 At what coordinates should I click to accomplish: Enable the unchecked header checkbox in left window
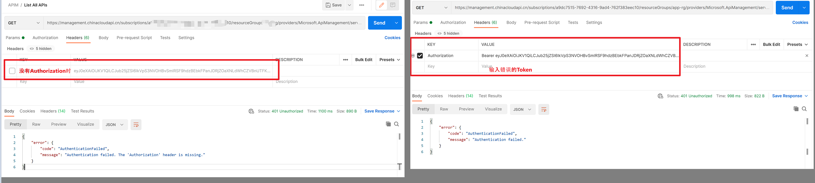[12, 71]
